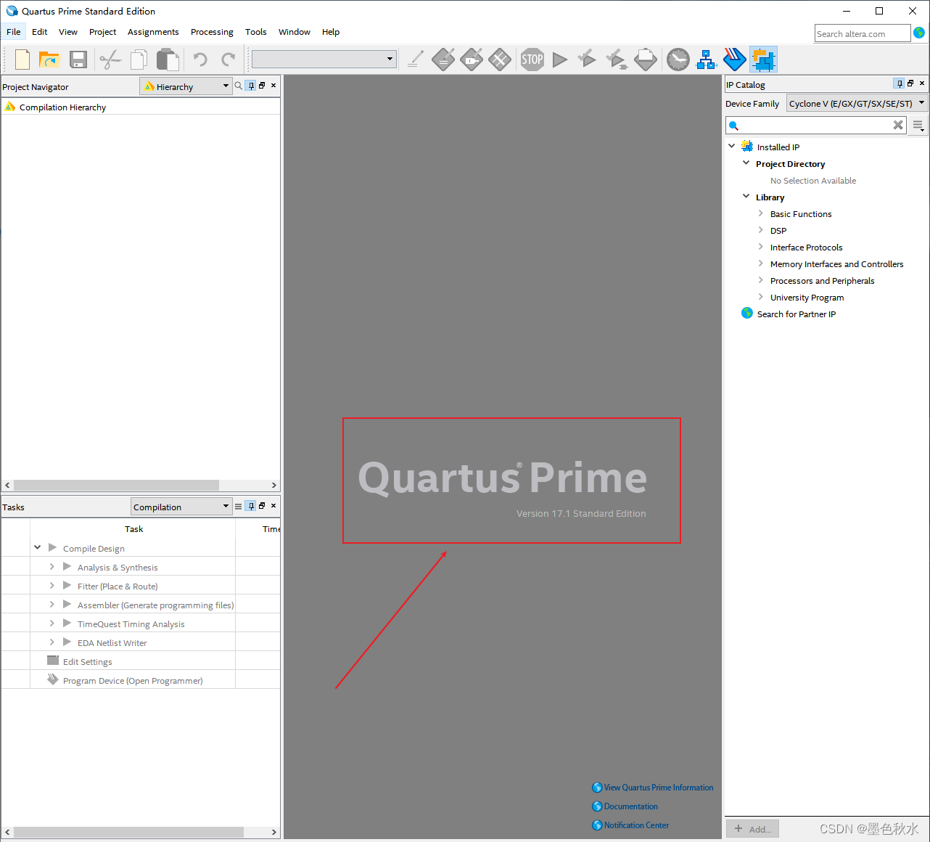Click the globe icon beside the altera.com search
This screenshot has height=842, width=930.
[x=919, y=33]
